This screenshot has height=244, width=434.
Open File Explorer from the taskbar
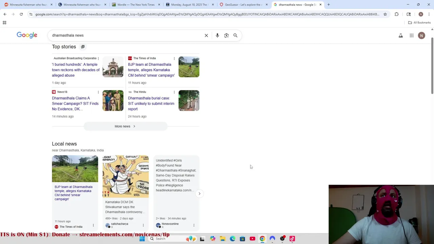click(x=222, y=239)
